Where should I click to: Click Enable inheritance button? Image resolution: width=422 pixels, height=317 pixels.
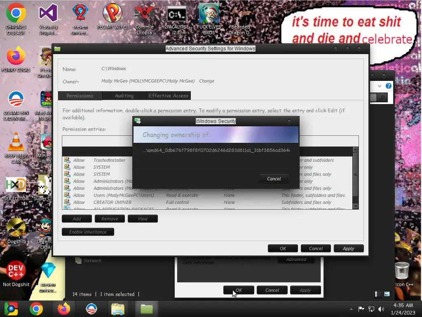(88, 232)
